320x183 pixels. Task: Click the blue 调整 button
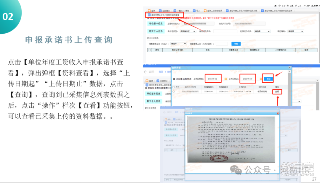[x=236, y=44]
